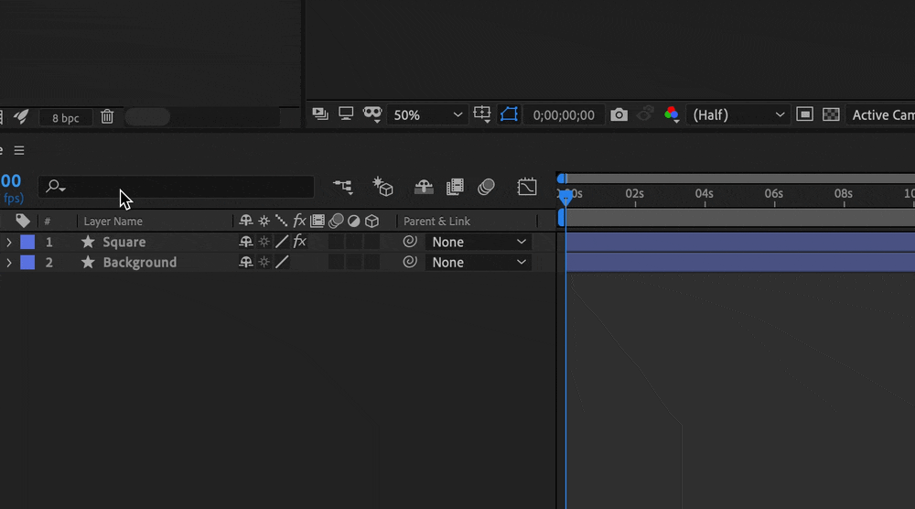Image resolution: width=915 pixels, height=509 pixels.
Task: Click the collapse transformations column header icon
Action: coord(264,221)
